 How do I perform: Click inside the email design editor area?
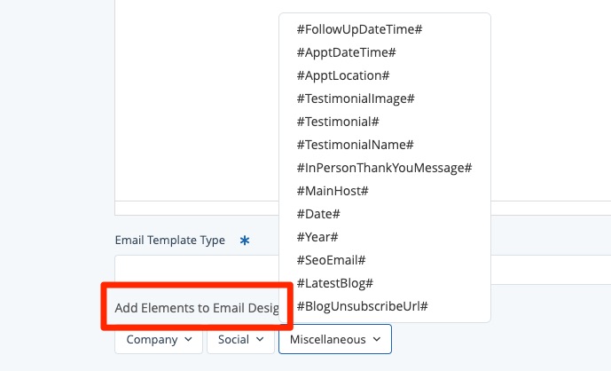coord(195,107)
